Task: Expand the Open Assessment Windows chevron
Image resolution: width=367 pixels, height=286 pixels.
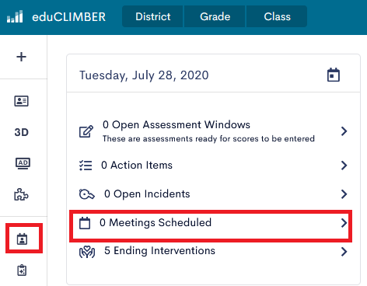Action: tap(344, 131)
